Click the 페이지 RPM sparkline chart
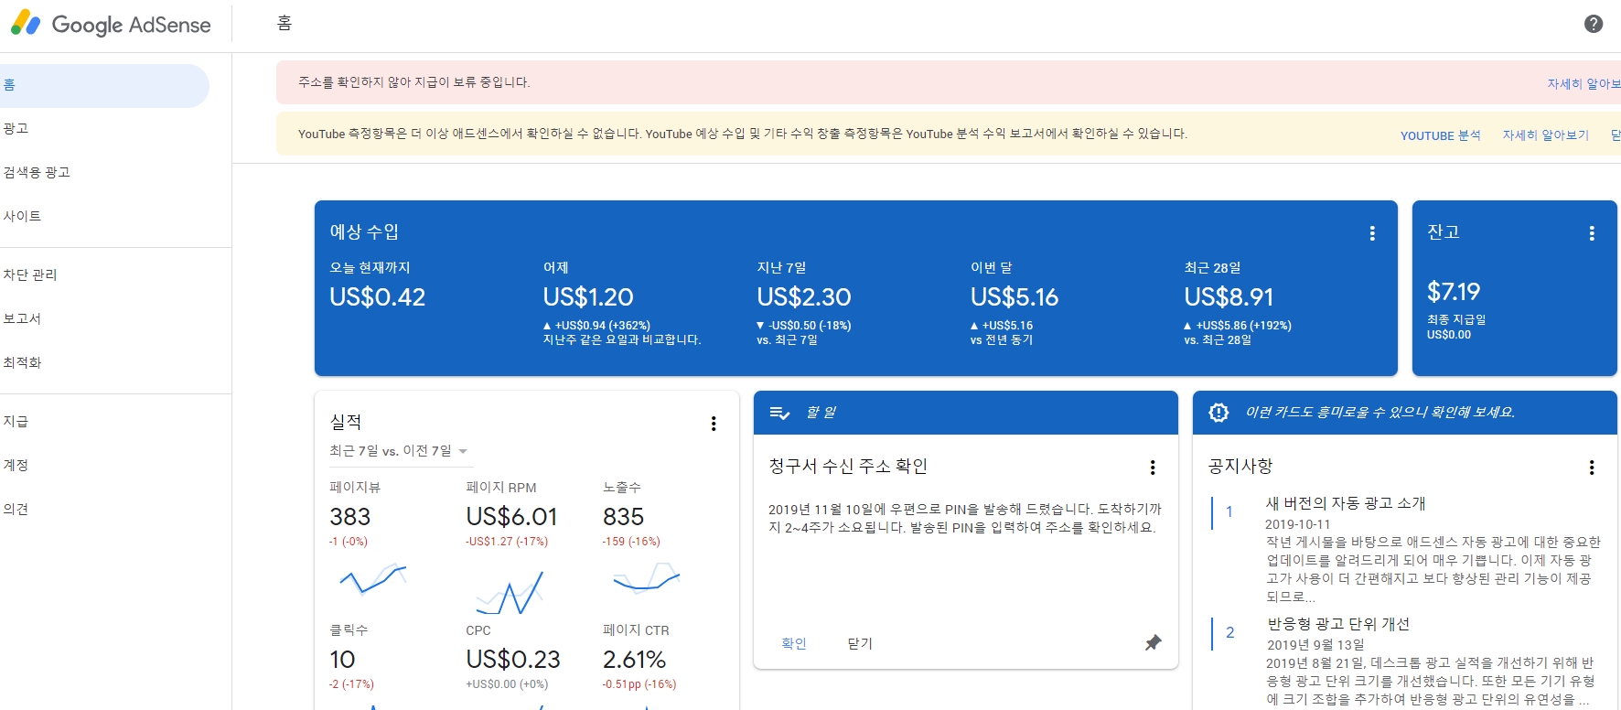The image size is (1621, 710). point(510,593)
